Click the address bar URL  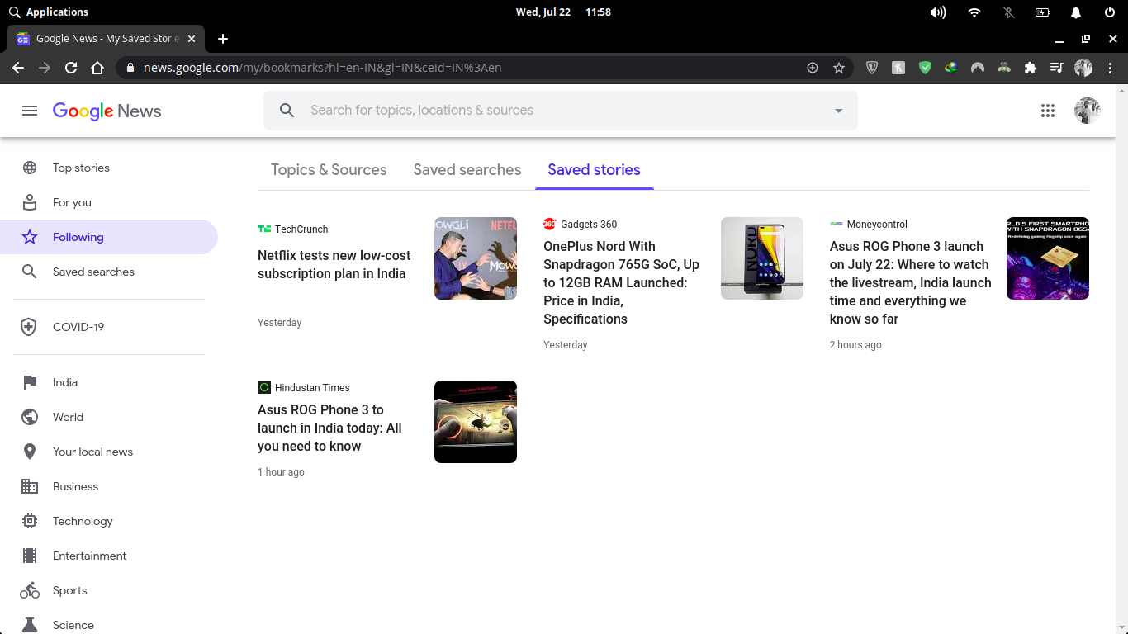point(322,68)
